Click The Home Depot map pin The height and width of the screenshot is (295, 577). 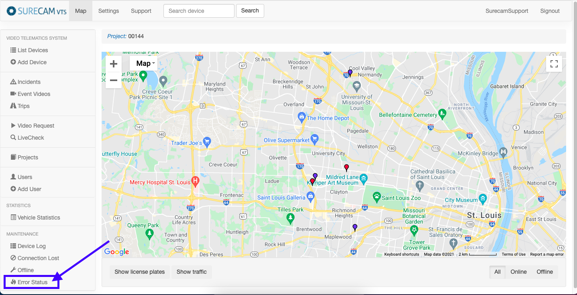pyautogui.click(x=302, y=118)
